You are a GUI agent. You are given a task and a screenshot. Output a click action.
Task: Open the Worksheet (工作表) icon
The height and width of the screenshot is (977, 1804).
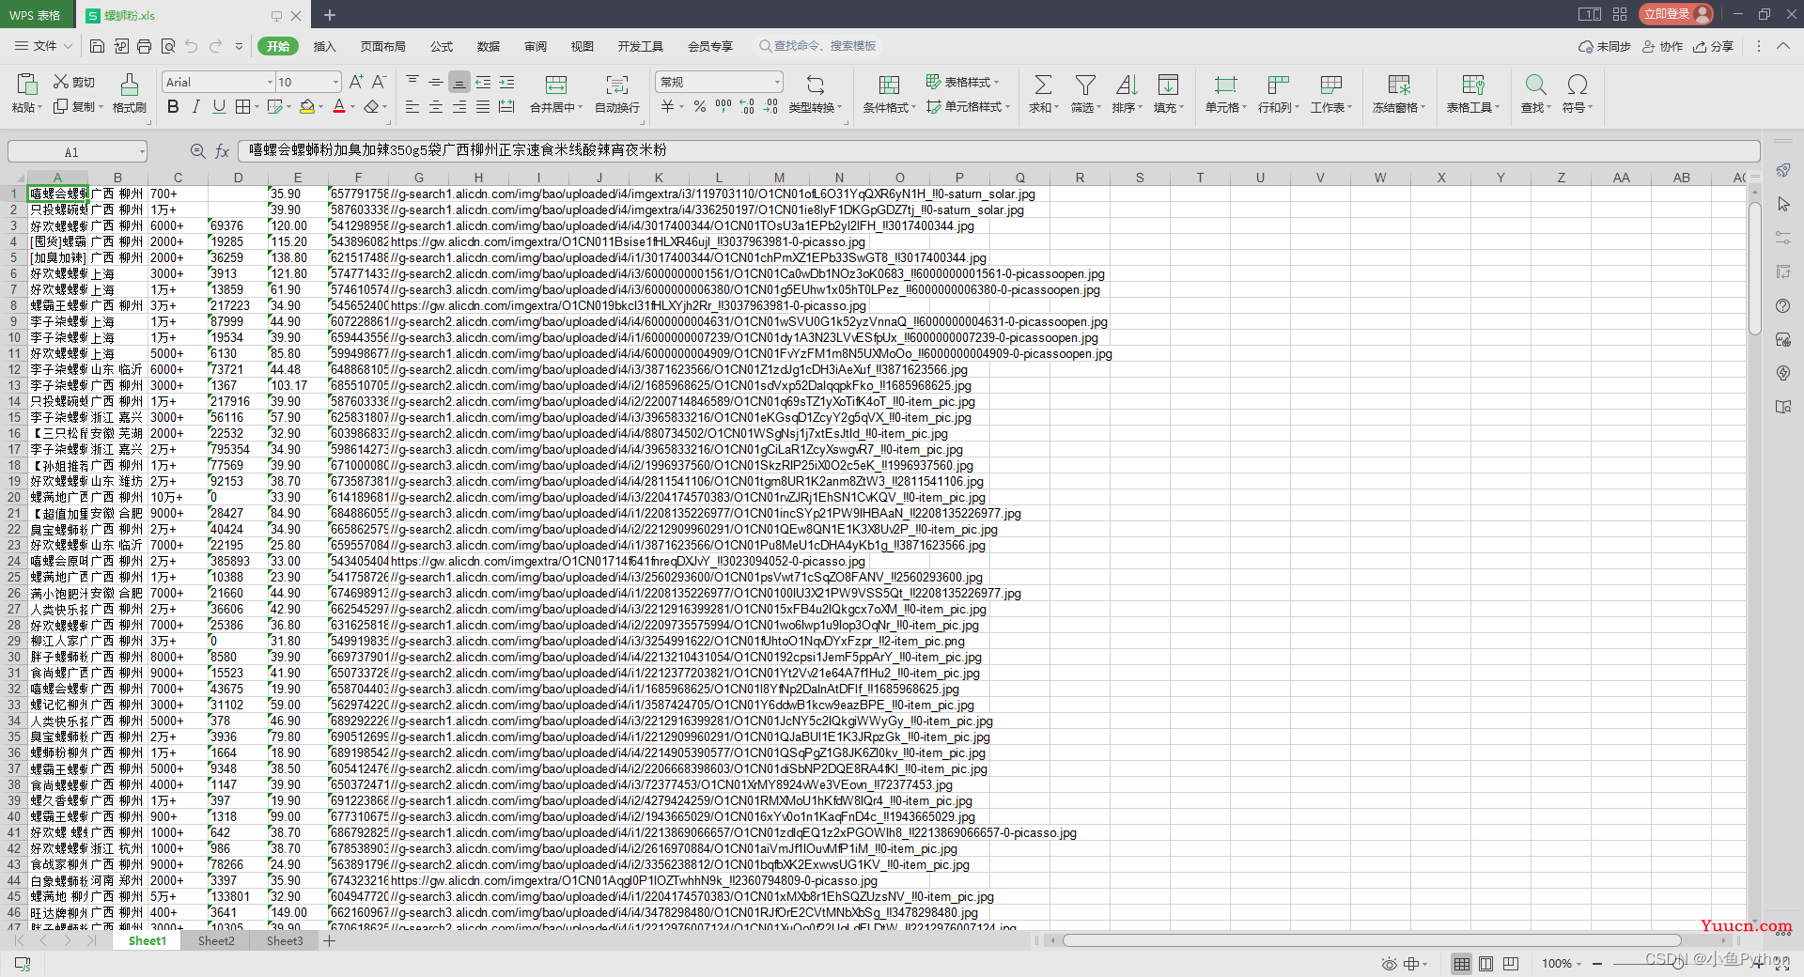click(x=1330, y=85)
